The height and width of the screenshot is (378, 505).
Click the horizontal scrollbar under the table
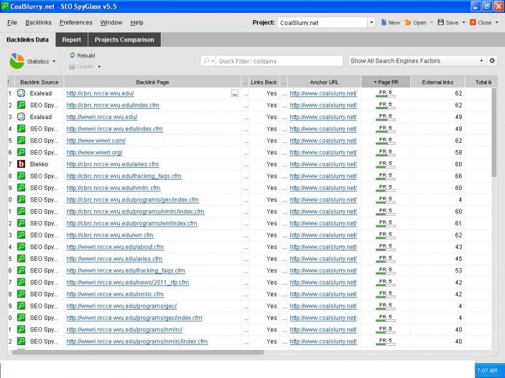[x=138, y=352]
